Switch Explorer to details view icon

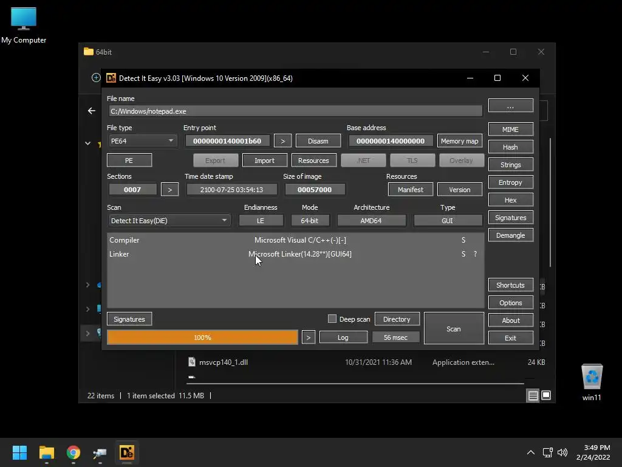[x=533, y=395]
